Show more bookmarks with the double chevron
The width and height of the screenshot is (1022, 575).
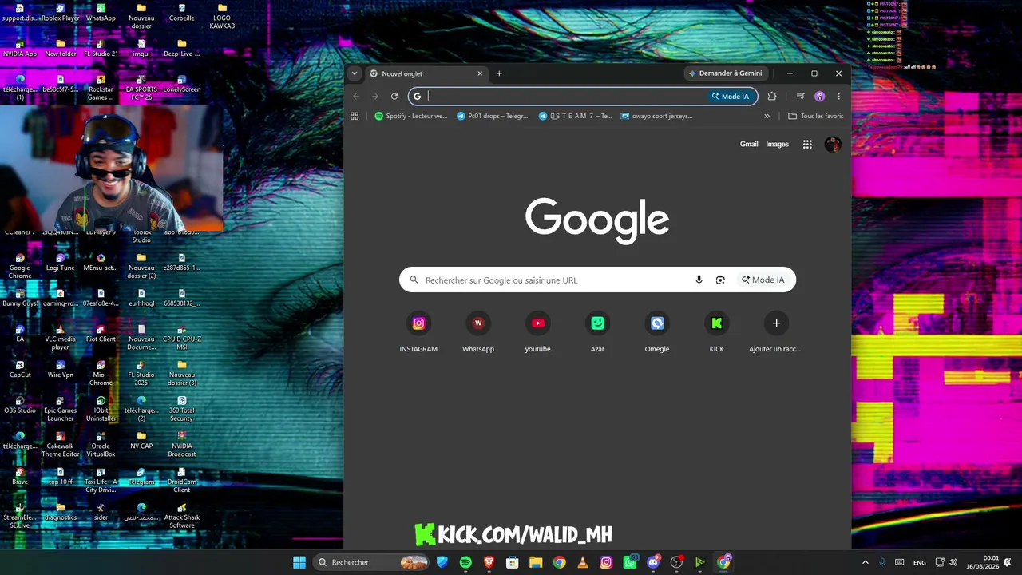pos(766,116)
